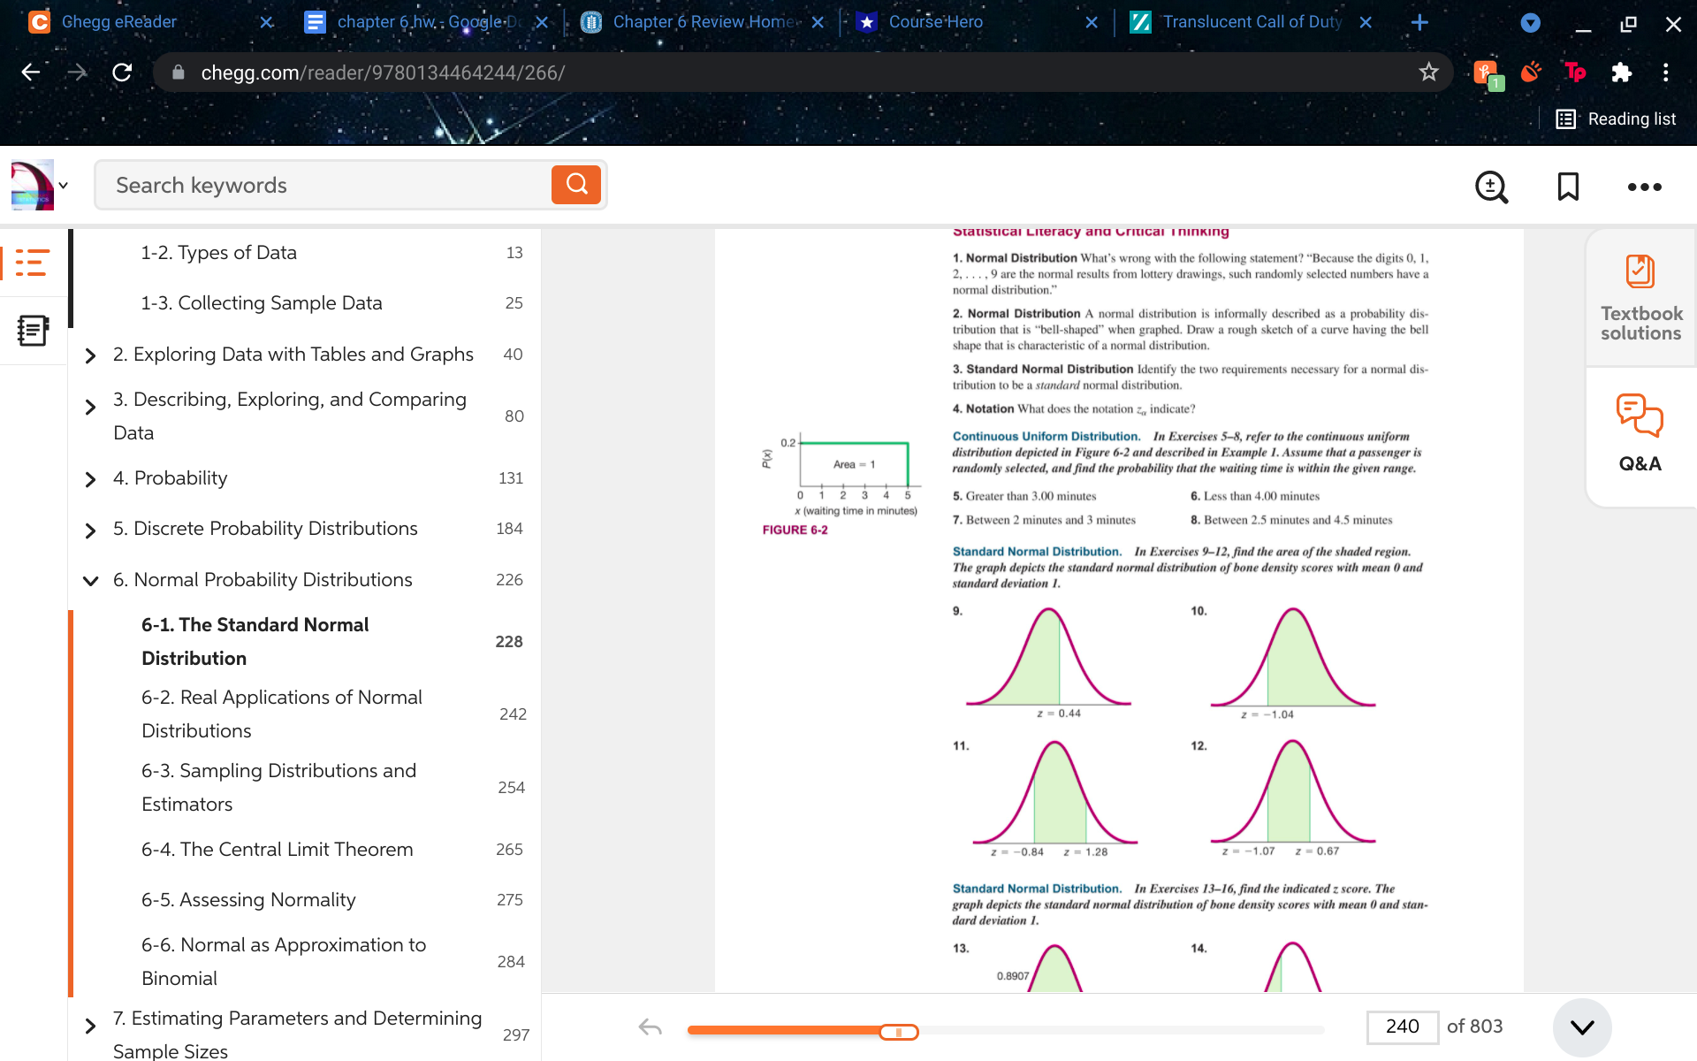
Task: Click the go-back arrow near page slider
Action: click(651, 1027)
